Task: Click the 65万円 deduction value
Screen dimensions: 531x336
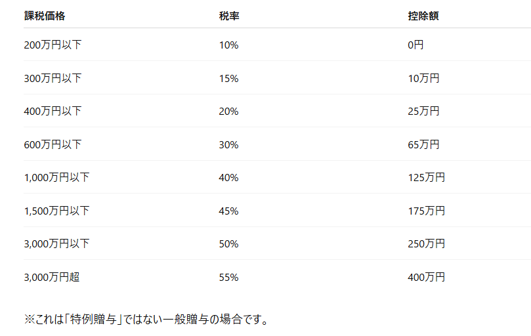Action: 423,144
